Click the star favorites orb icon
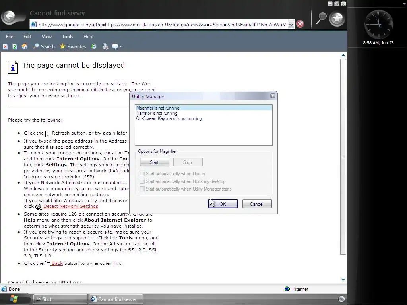This screenshot has height=305, width=407. pos(337,18)
